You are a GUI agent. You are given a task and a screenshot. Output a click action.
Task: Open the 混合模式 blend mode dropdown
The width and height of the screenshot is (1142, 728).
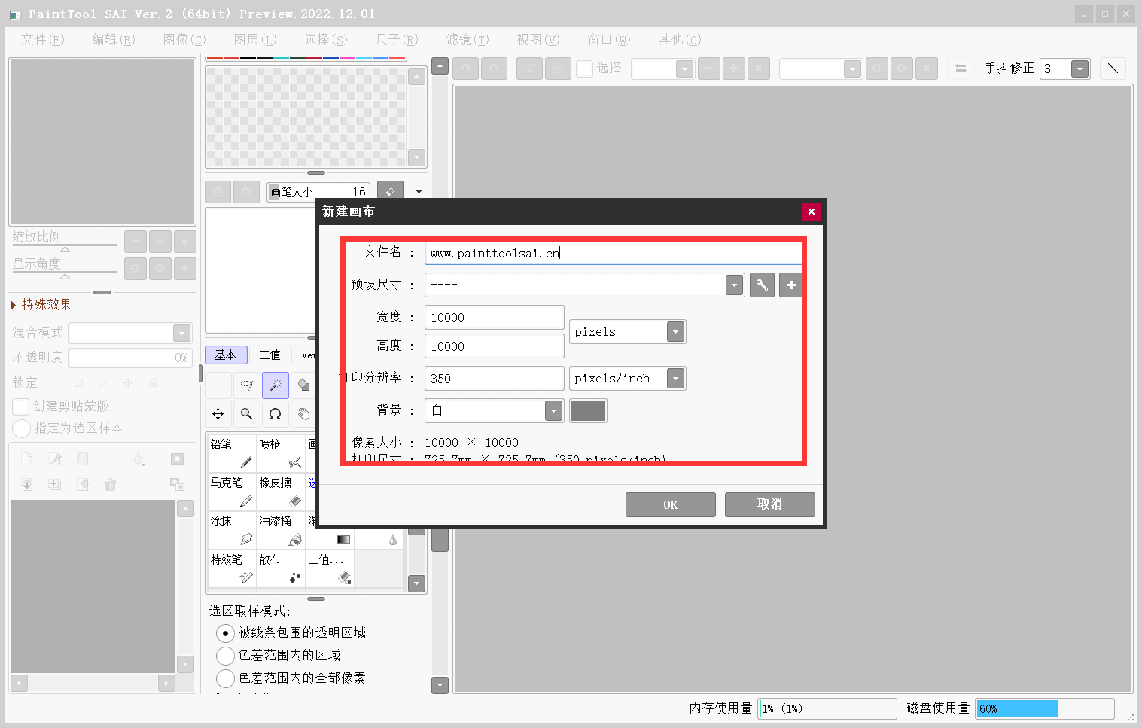pos(181,333)
